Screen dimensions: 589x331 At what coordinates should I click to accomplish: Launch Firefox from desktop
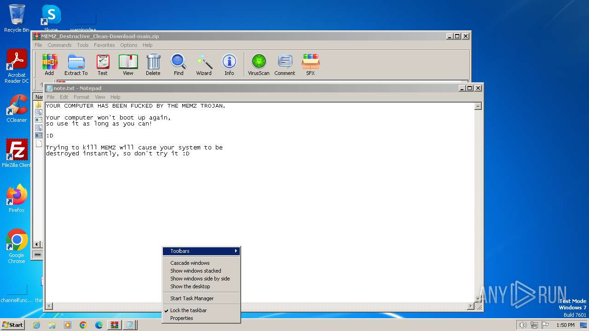click(x=17, y=198)
